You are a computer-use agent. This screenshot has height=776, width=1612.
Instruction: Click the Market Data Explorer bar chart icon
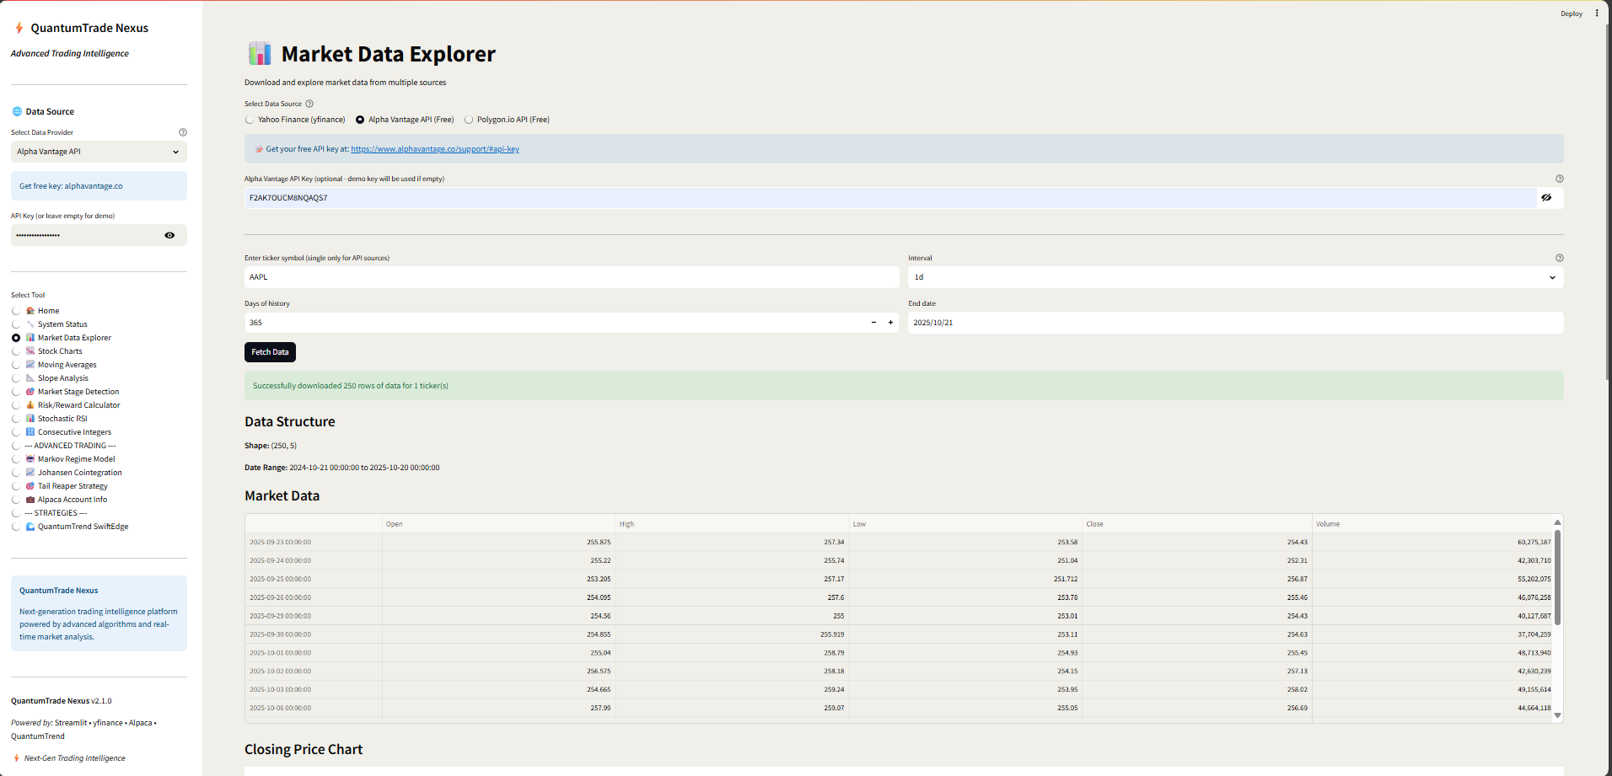260,53
